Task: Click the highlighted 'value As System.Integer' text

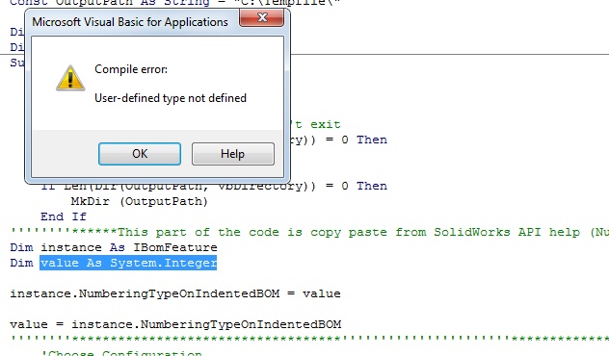Action: click(128, 263)
